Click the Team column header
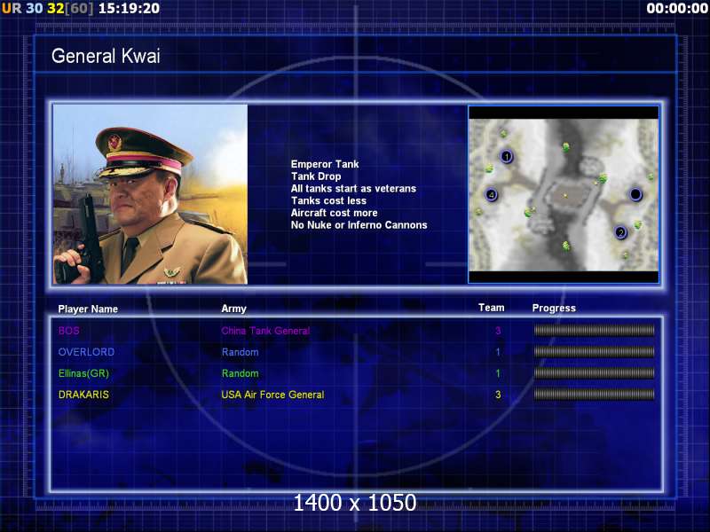The image size is (710, 532). pyautogui.click(x=492, y=308)
